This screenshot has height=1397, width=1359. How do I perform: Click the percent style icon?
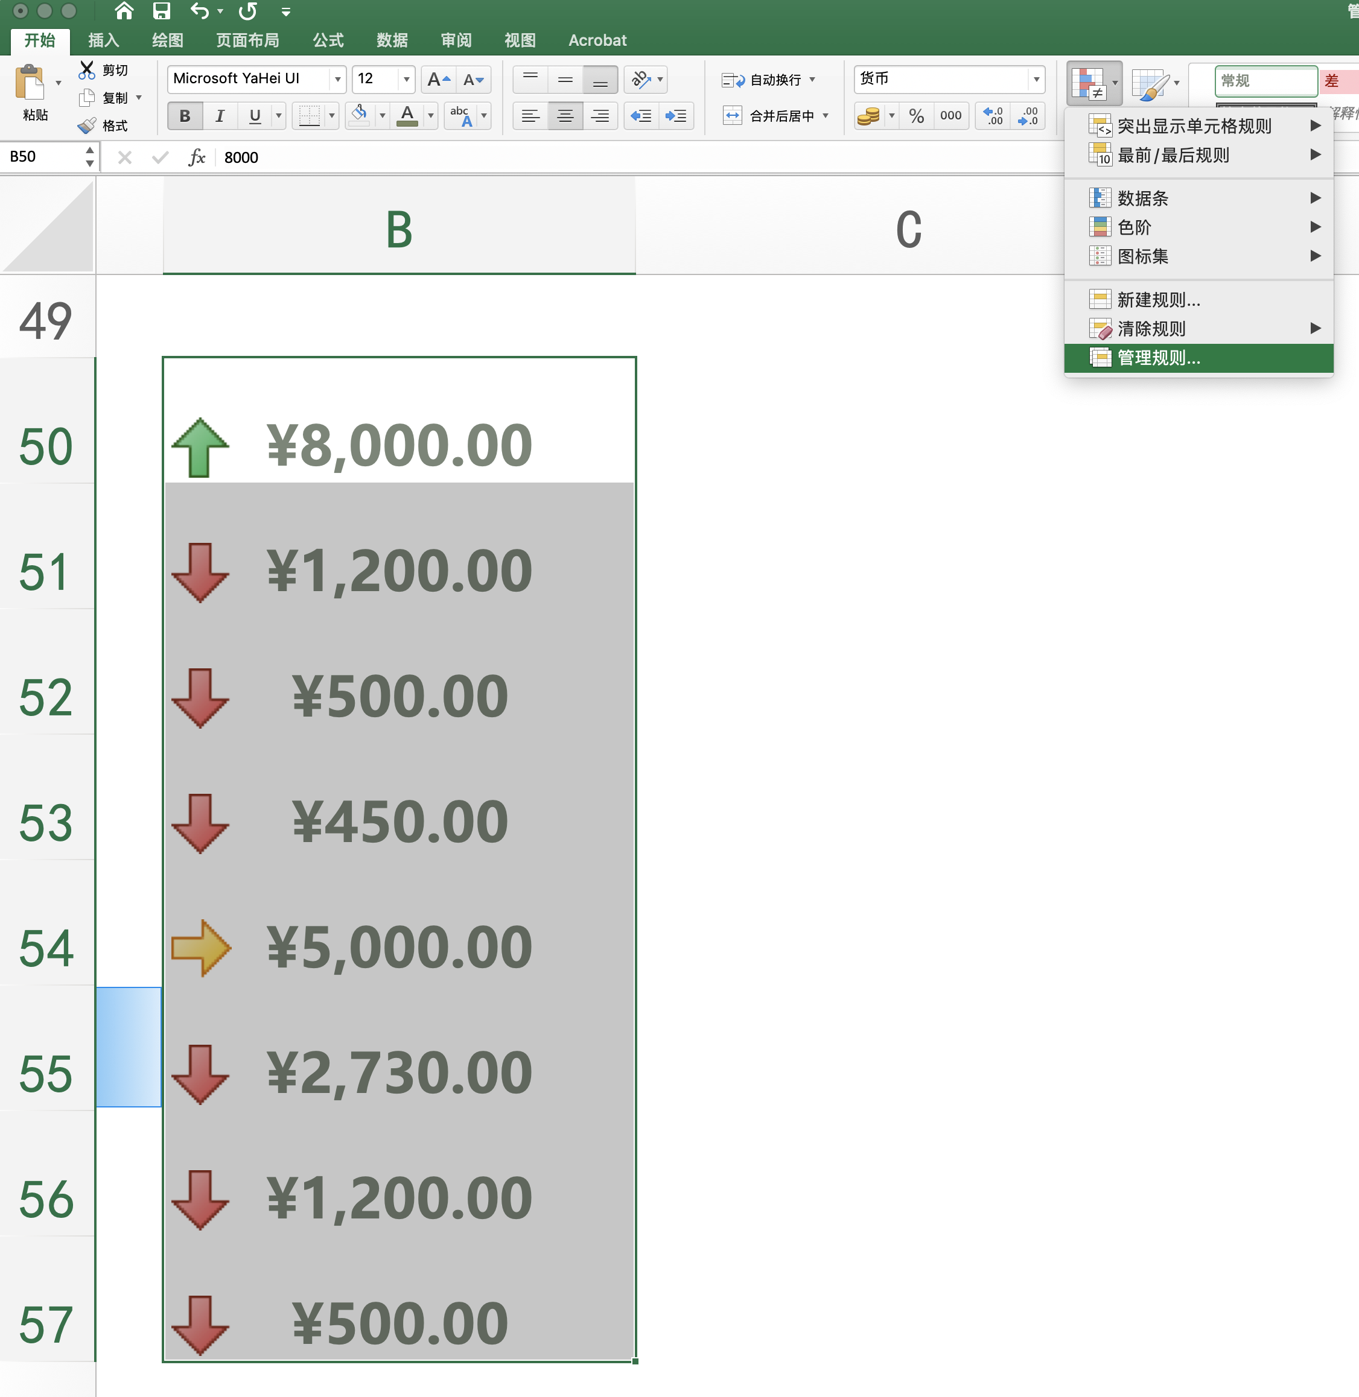click(917, 116)
